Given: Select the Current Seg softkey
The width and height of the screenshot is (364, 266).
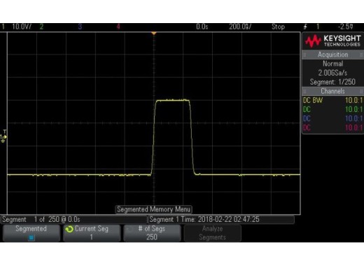Looking at the screenshot, I should pos(92,233).
